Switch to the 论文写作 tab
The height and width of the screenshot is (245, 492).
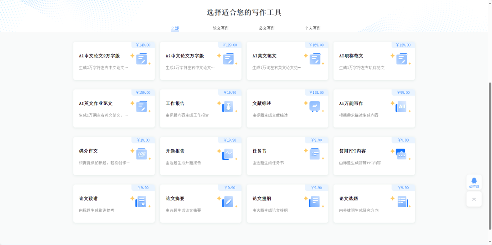point(220,28)
